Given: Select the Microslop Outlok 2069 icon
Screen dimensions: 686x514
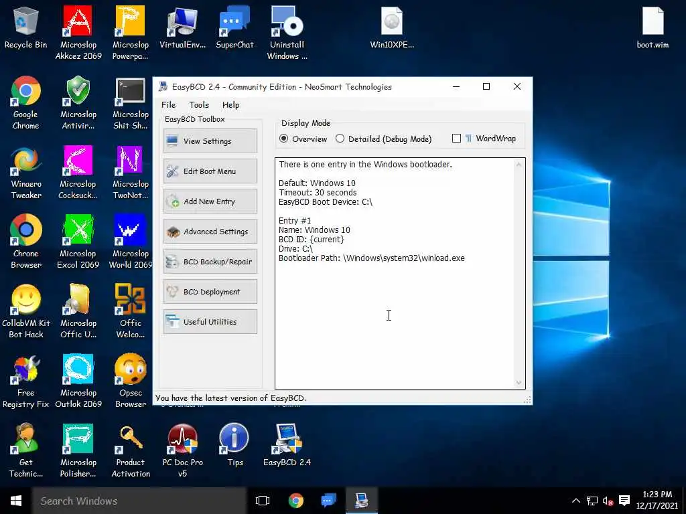Looking at the screenshot, I should click(x=78, y=381).
